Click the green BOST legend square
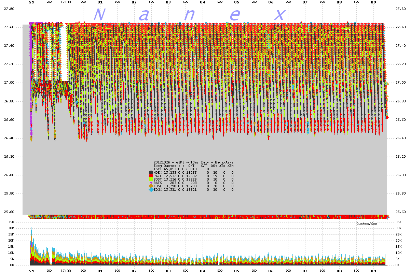 [151, 179]
